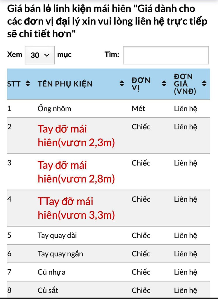
Task: Expand the page size selector showing 30
Action: [x=40, y=55]
